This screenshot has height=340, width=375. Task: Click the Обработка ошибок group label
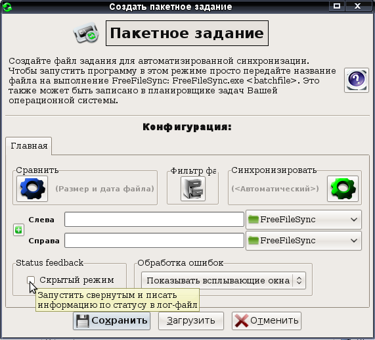pos(181,262)
